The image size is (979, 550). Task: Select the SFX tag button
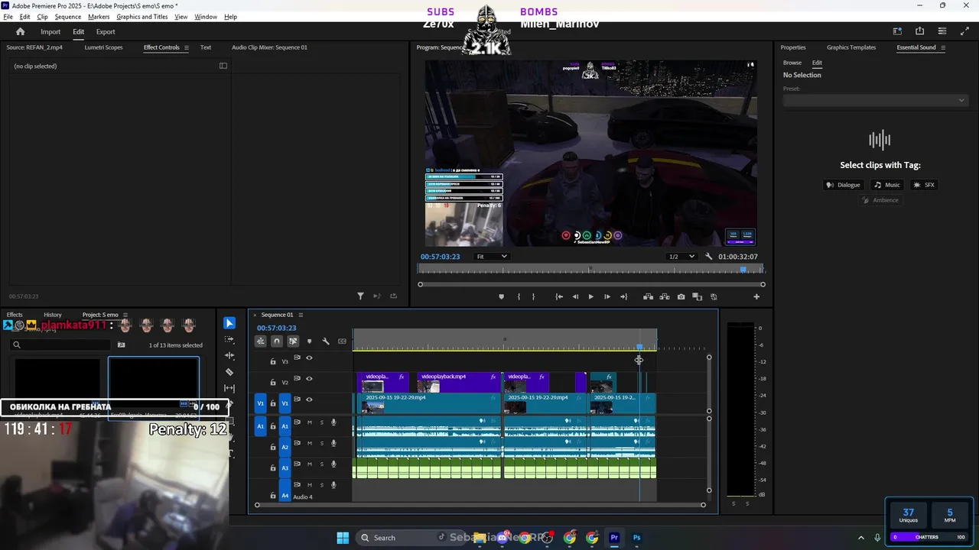pyautogui.click(x=925, y=185)
